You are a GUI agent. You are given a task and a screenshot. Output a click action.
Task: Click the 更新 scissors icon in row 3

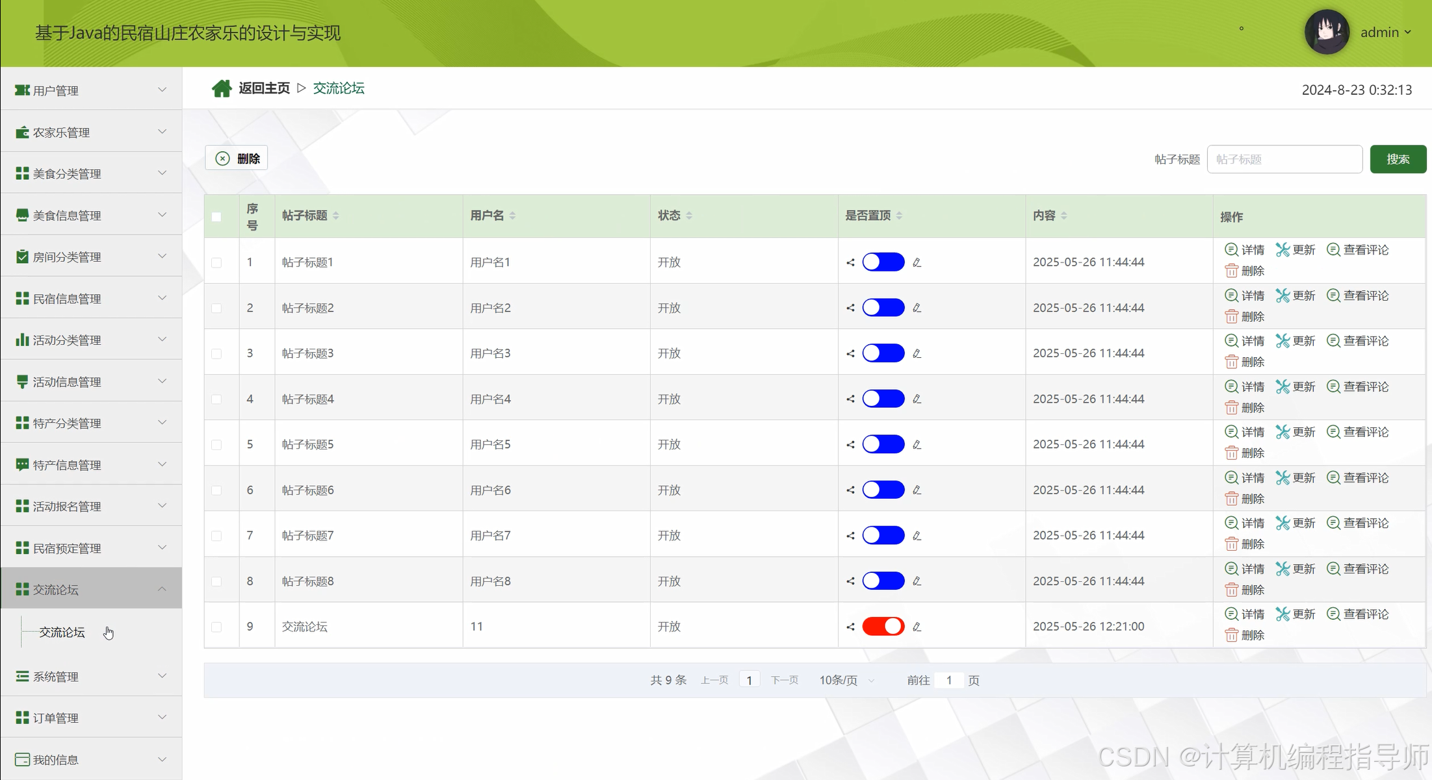(x=1282, y=341)
